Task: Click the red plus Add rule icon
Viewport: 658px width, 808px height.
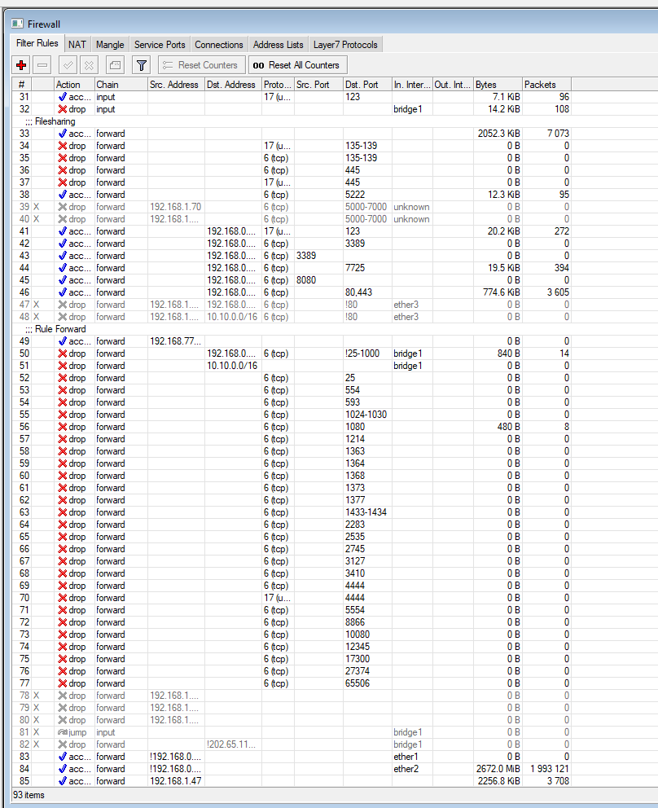Action: (21, 65)
